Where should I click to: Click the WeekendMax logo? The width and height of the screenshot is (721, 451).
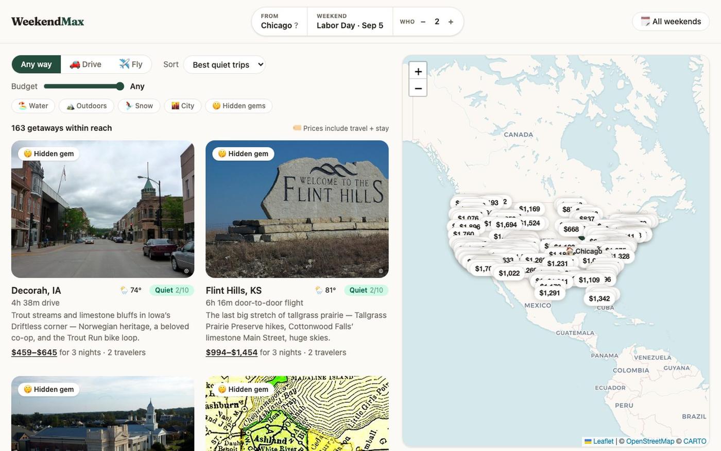(x=47, y=21)
